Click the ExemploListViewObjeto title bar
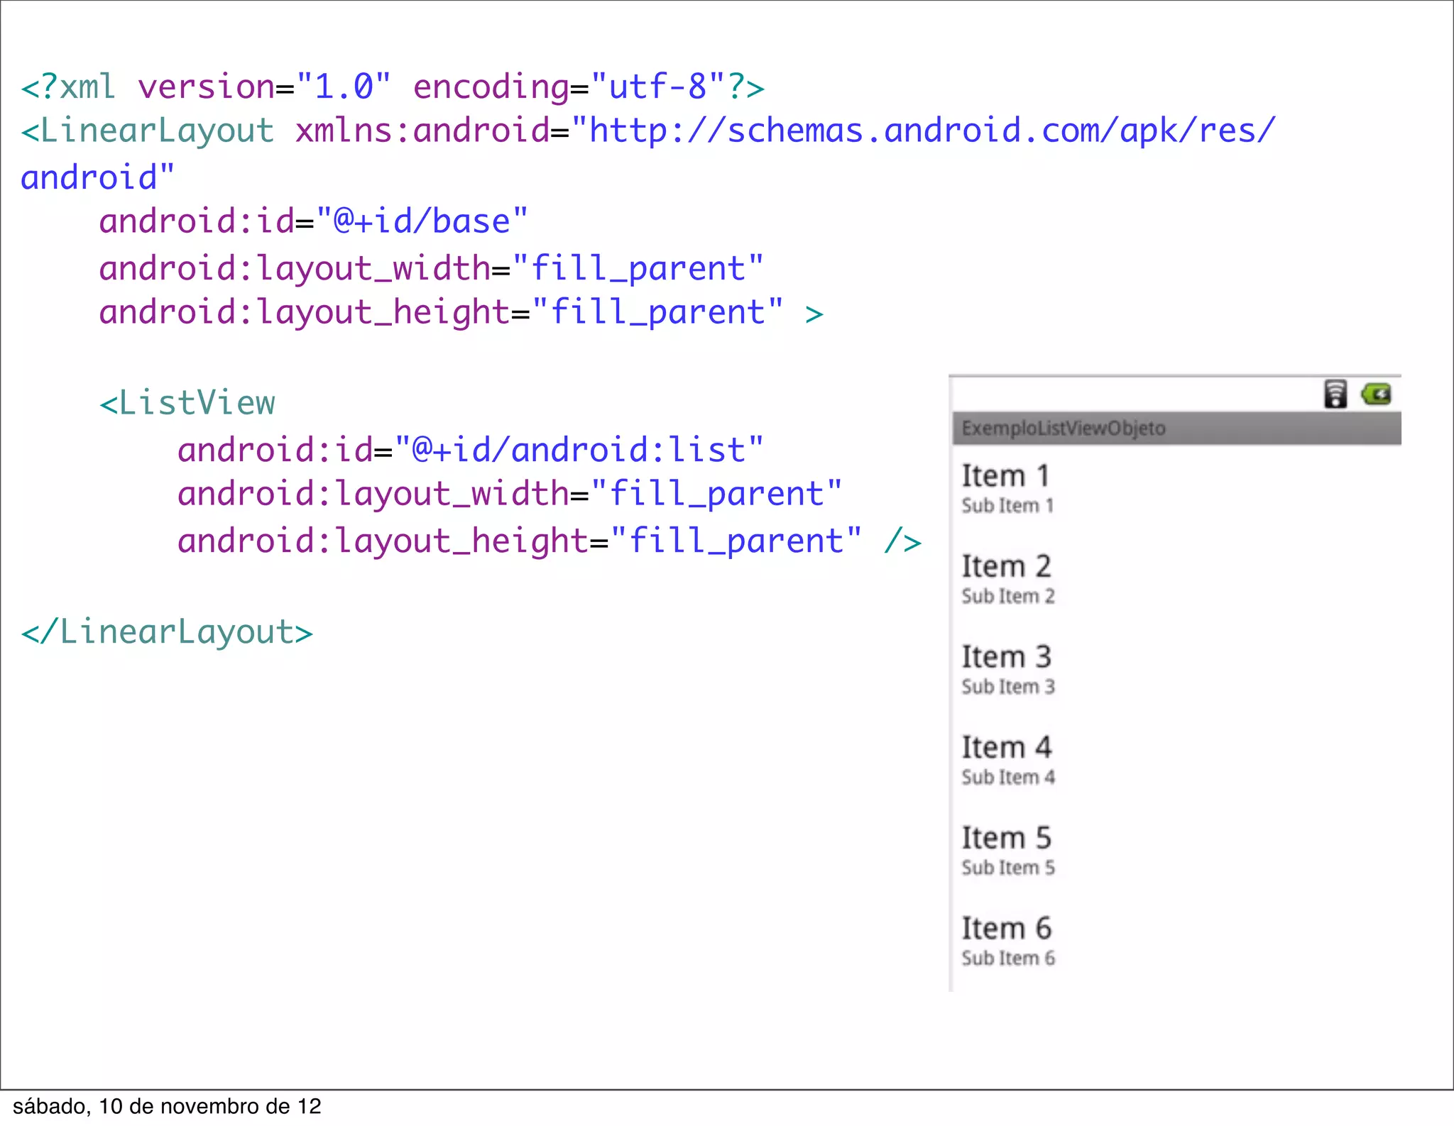The height and width of the screenshot is (1126, 1454). coord(1176,429)
